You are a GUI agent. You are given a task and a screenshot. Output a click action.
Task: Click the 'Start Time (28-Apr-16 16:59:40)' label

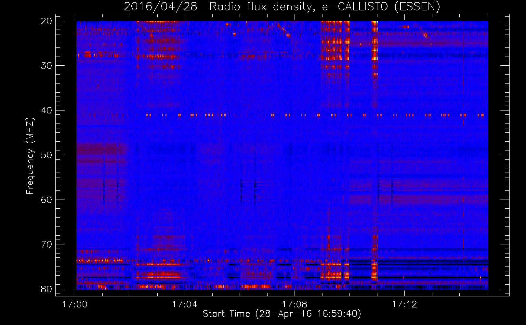click(282, 314)
